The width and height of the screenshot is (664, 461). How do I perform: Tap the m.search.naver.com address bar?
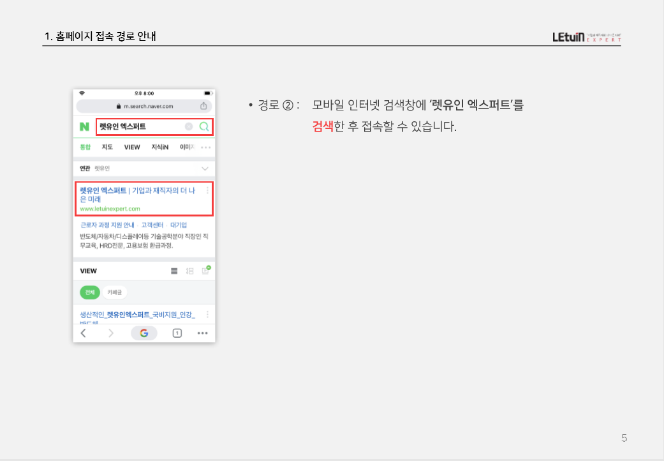tap(144, 106)
